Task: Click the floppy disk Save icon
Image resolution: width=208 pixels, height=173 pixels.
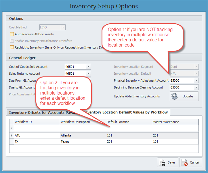Action: (163, 162)
